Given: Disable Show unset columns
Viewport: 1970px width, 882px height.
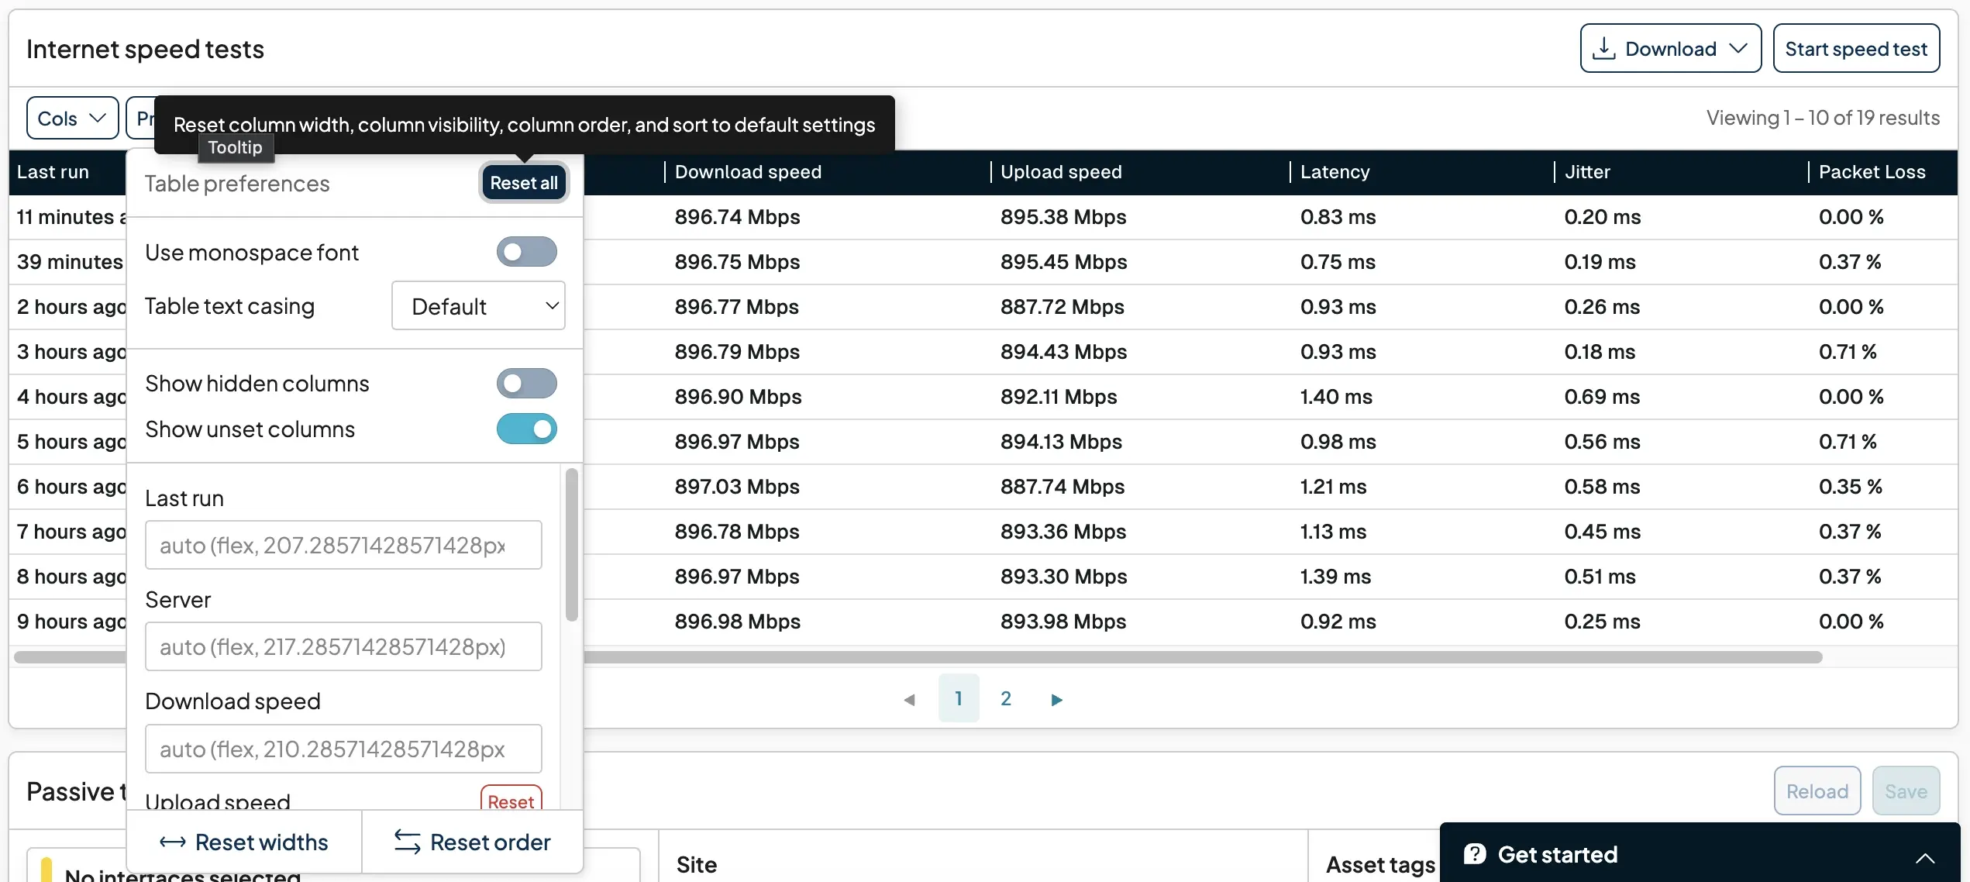Looking at the screenshot, I should pos(526,429).
